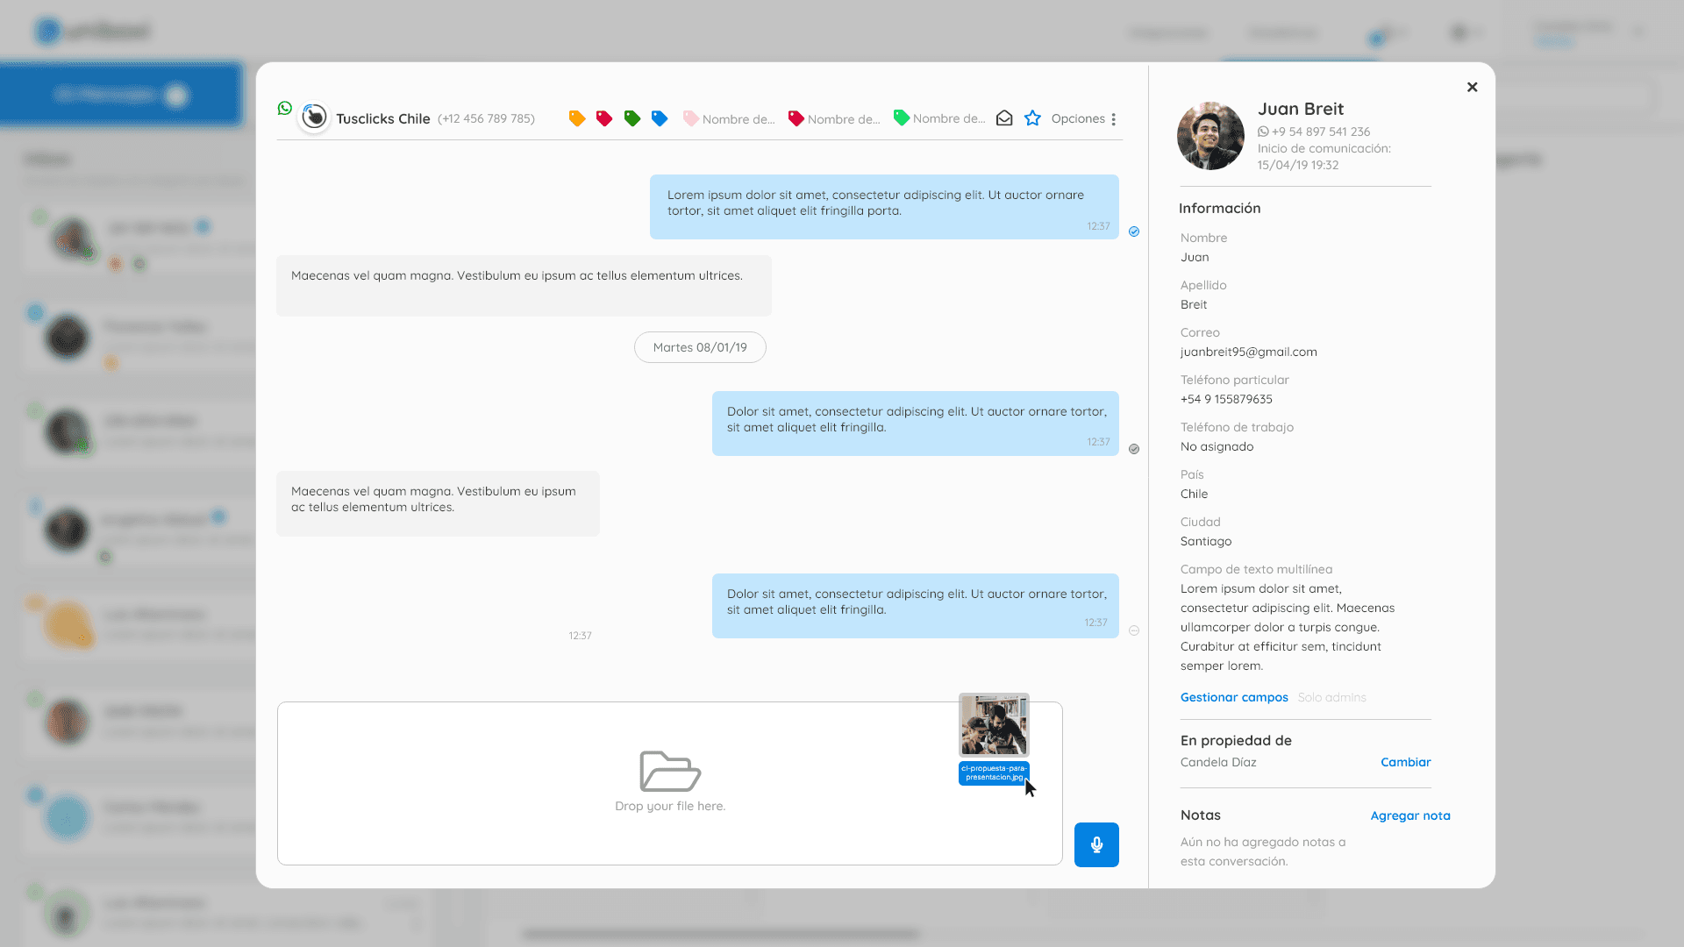Click the blue tag icon

click(x=660, y=118)
